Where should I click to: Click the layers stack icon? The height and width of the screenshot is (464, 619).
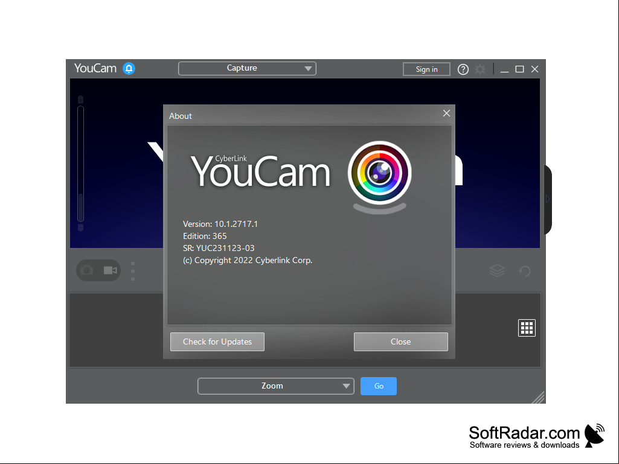click(x=497, y=271)
